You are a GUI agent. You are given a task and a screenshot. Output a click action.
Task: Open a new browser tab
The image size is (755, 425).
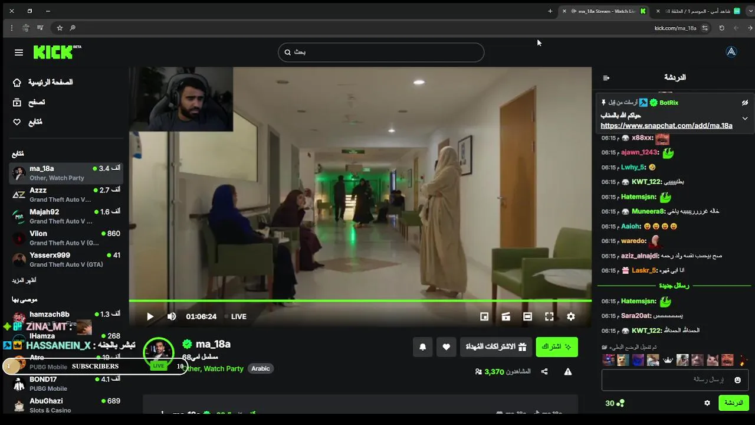click(x=550, y=11)
